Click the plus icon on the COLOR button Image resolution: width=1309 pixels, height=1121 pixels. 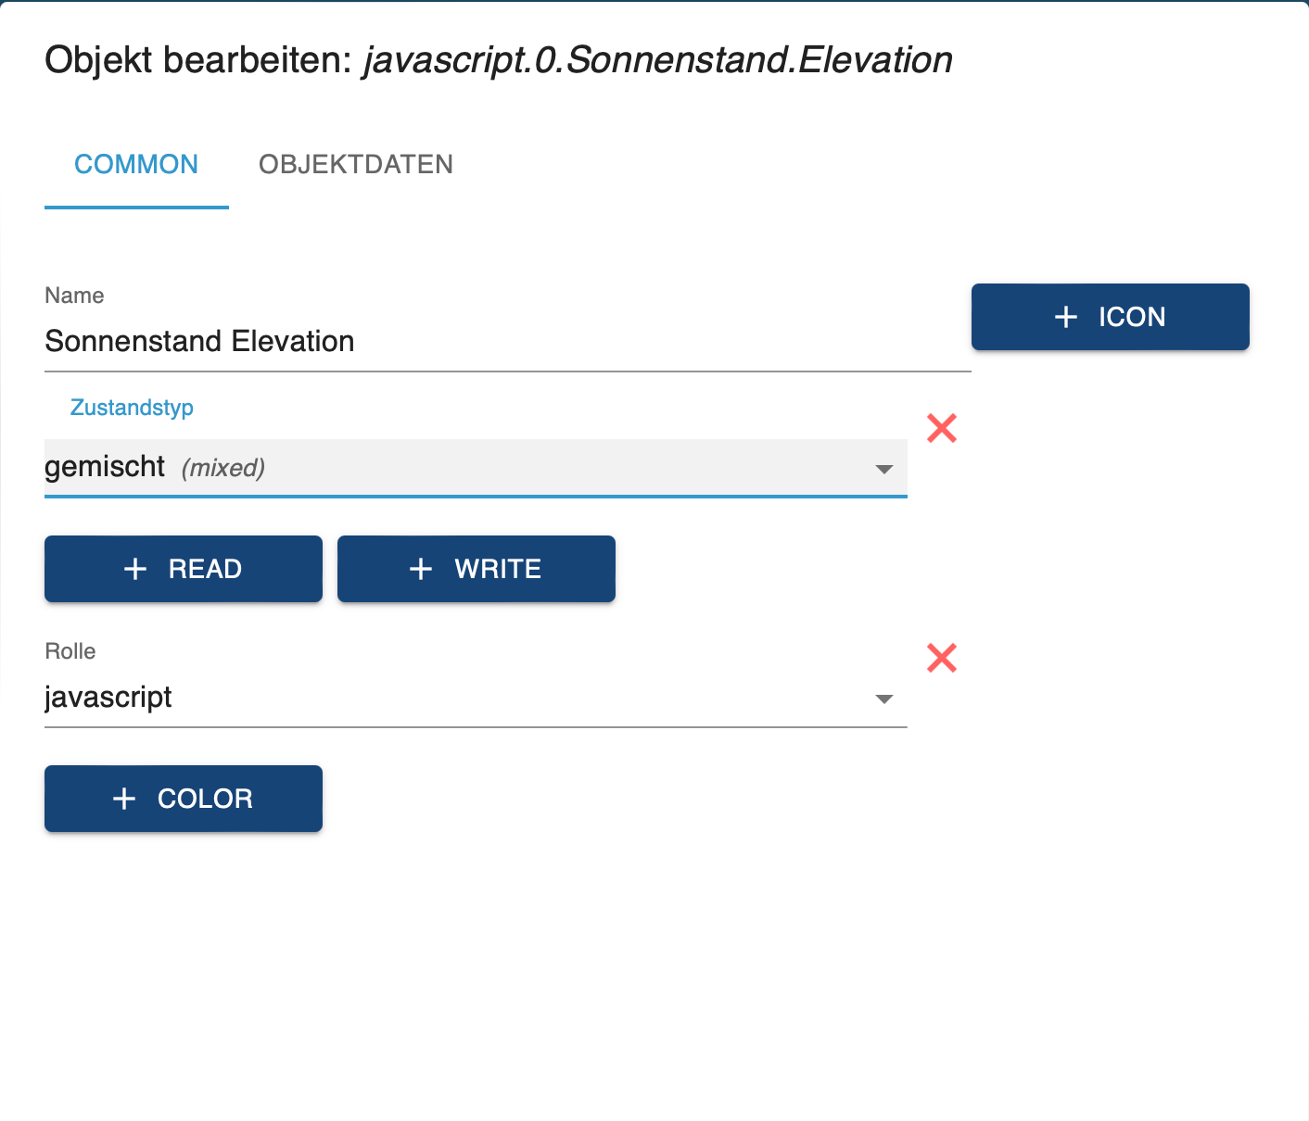124,799
